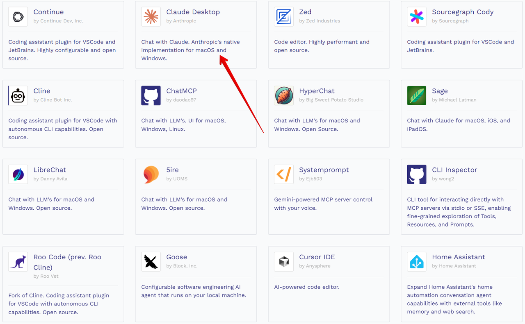Open the Systemprompt title
525x324 pixels.
tap(324, 170)
